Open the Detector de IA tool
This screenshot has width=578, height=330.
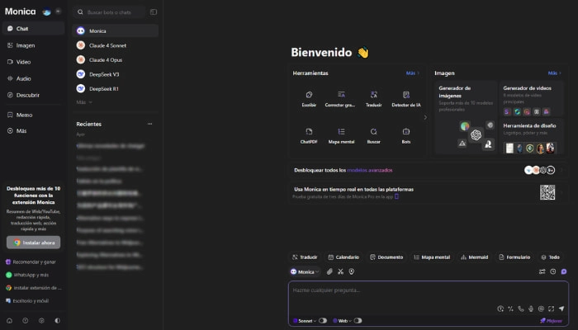click(406, 99)
